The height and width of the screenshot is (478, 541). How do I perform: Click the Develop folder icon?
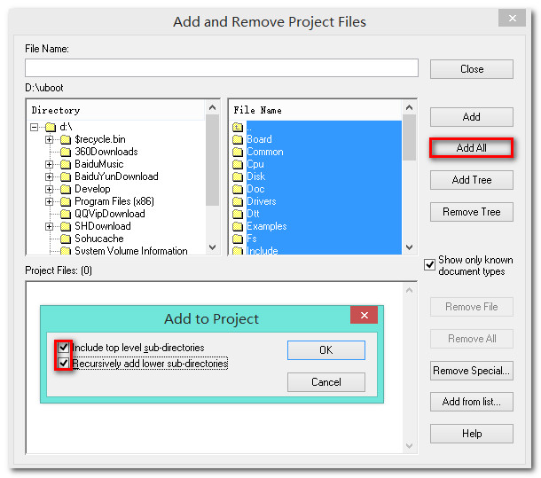click(66, 189)
